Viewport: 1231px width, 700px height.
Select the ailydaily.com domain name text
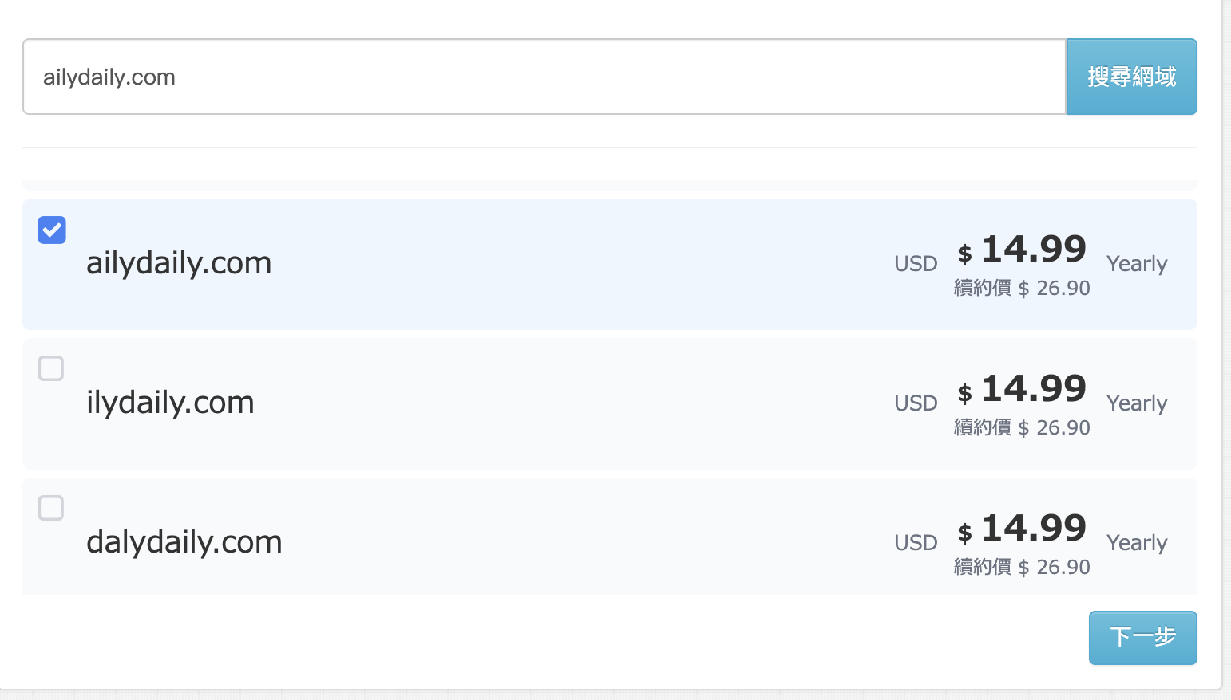[x=179, y=263]
